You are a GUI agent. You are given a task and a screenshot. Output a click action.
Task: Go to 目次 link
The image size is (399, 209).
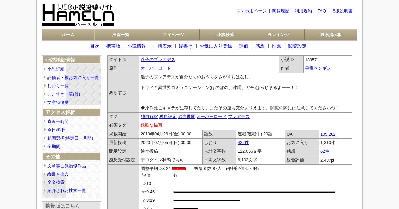(95, 46)
